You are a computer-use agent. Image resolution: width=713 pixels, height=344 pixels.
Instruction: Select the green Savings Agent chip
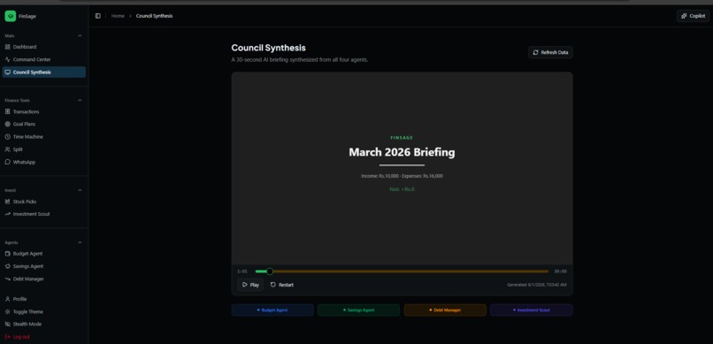[x=359, y=310]
